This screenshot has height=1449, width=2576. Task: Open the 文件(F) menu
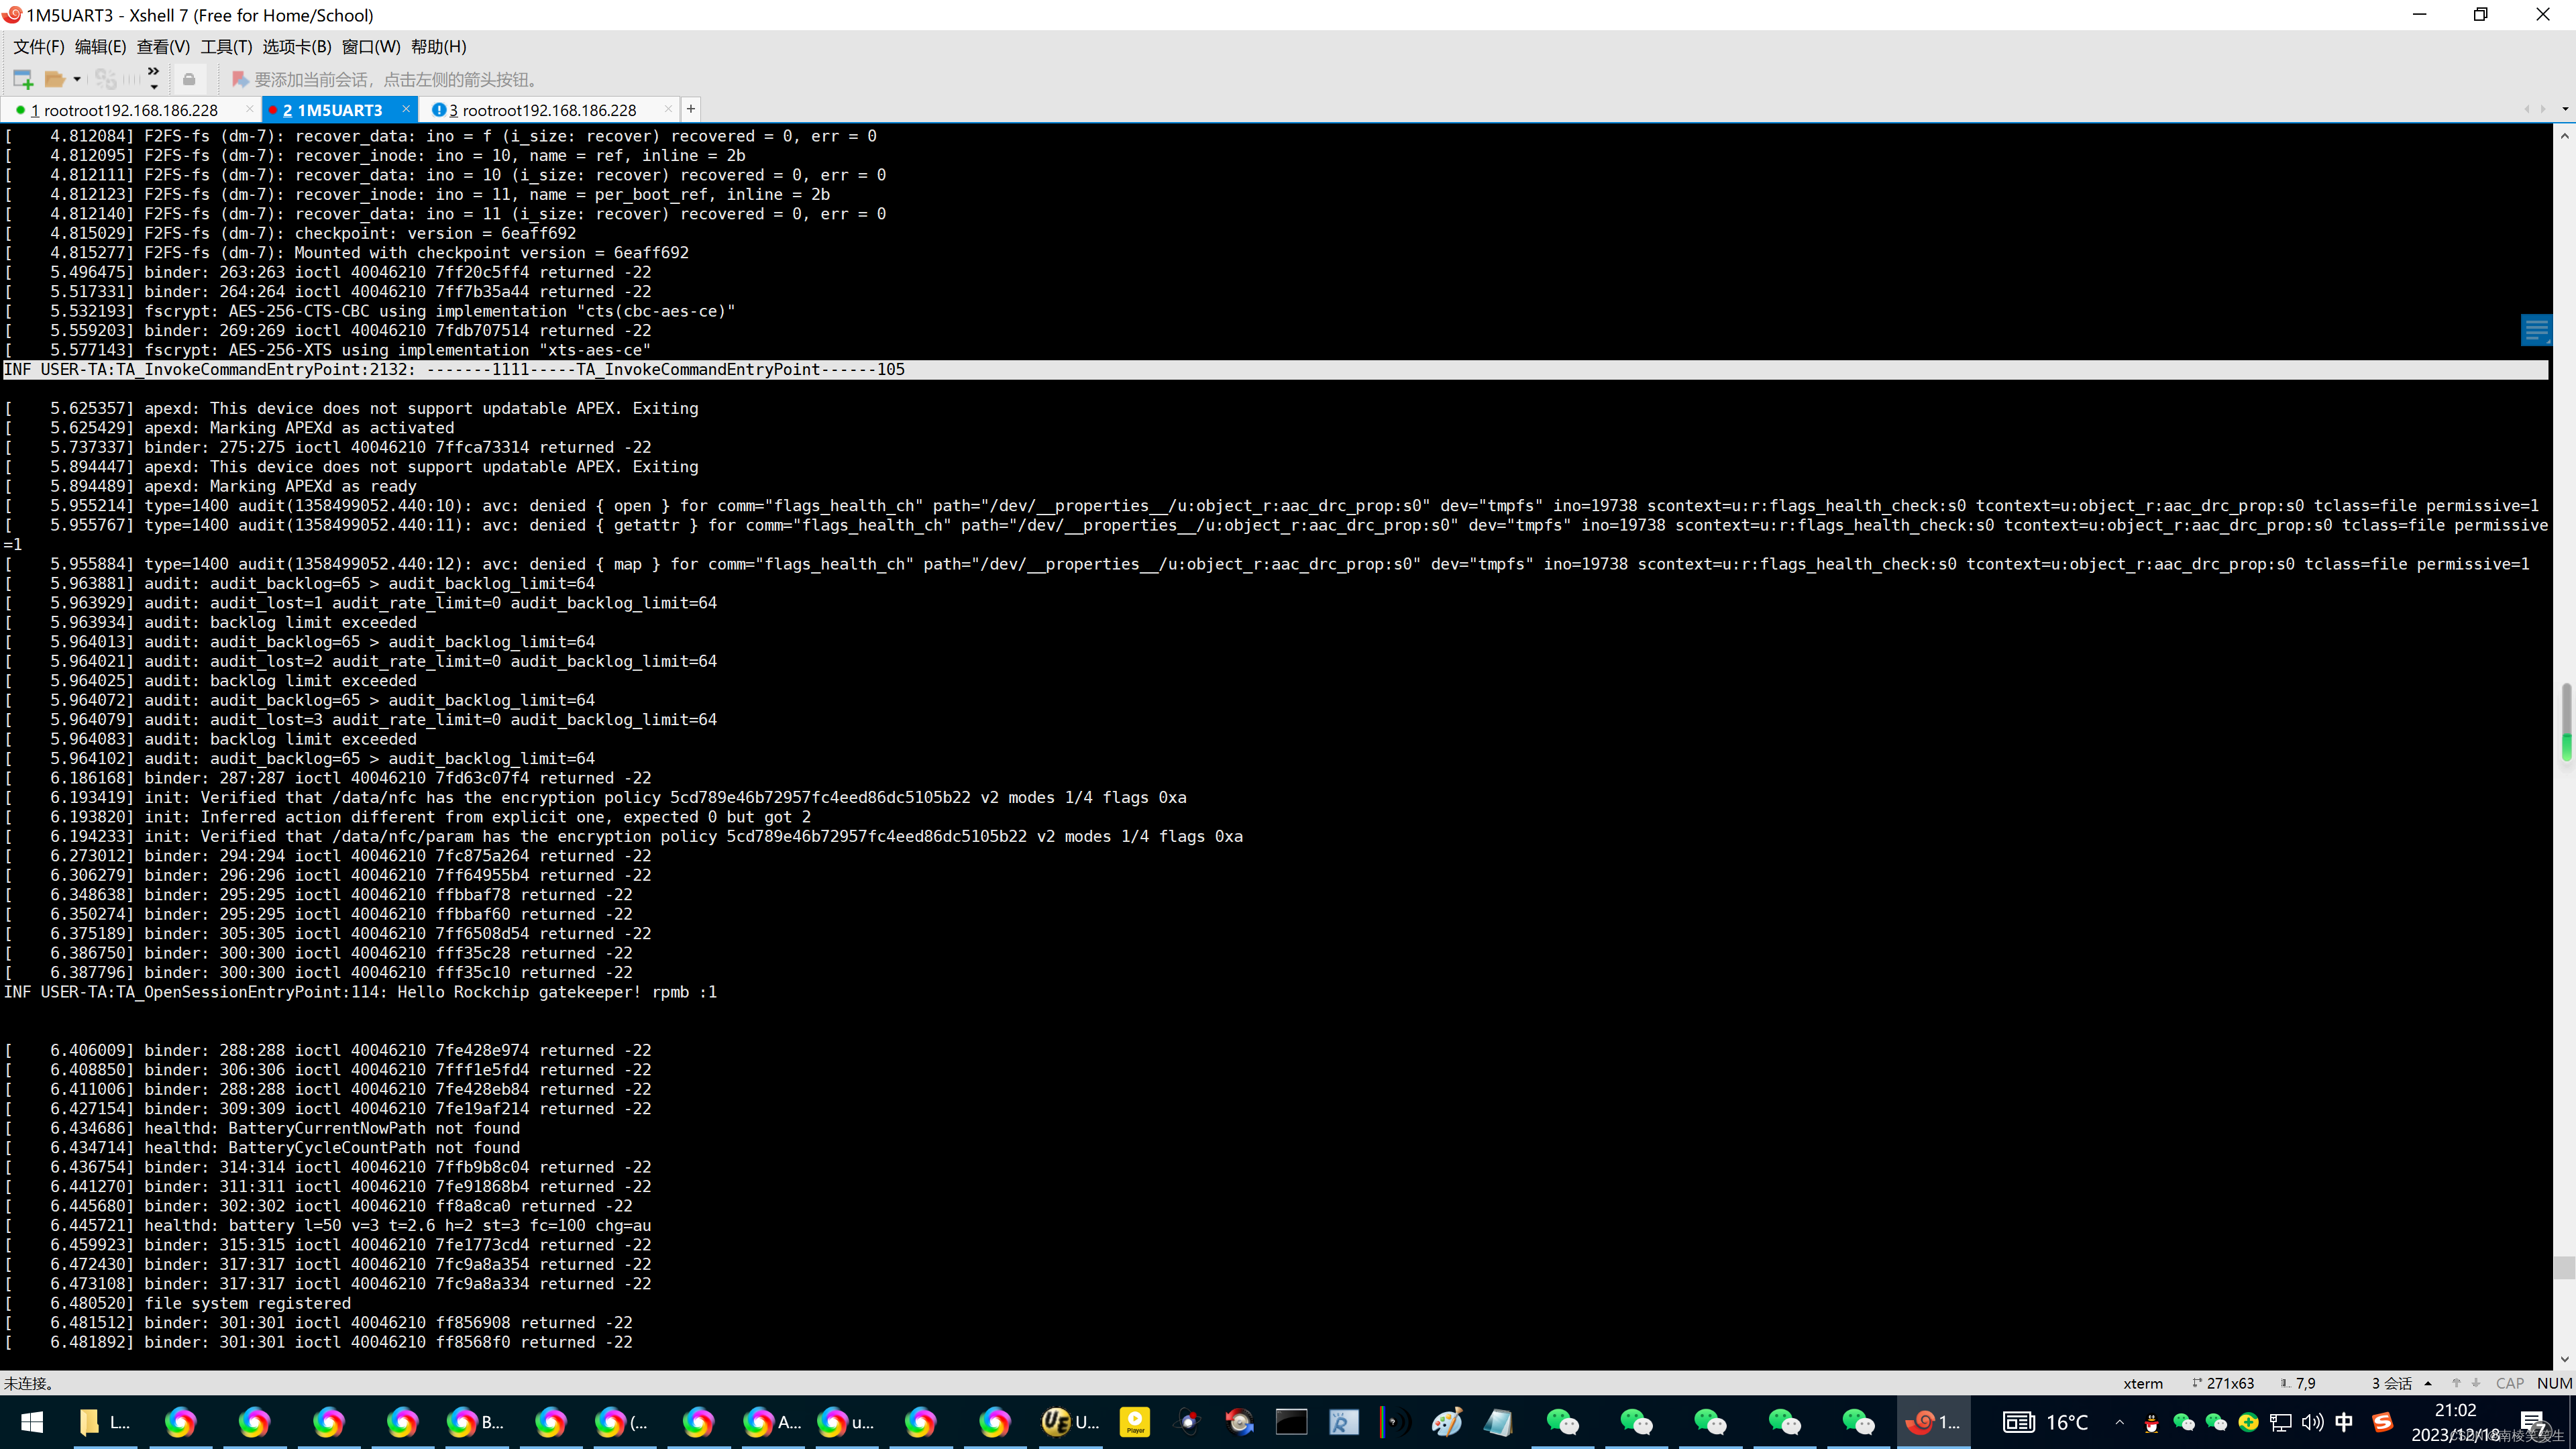click(38, 47)
